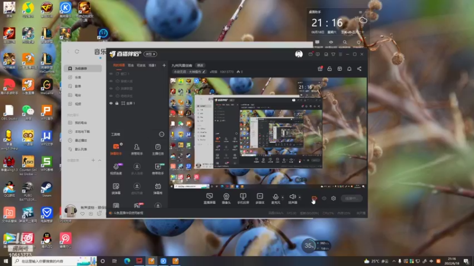The image size is (474, 266).
Task: Add a live screen capture source
Action: click(210, 199)
